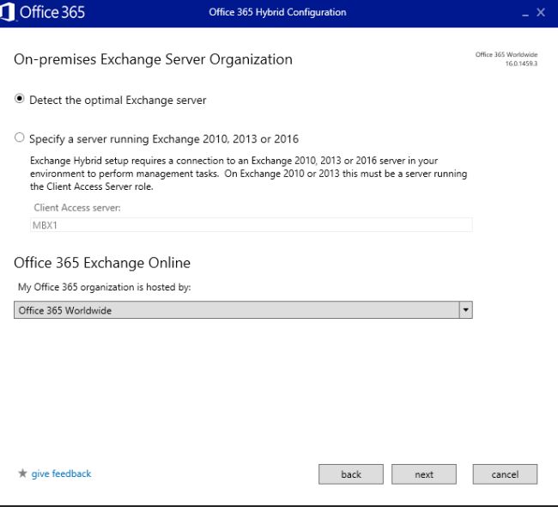558x507 pixels.
Task: Click the Office 365 Hybrid Configuration title text
Action: [x=277, y=13]
